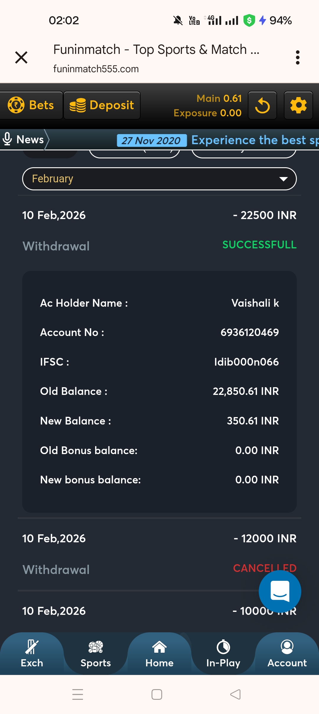Go to the Home tab
Screen dimensions: 319x714
(x=159, y=654)
